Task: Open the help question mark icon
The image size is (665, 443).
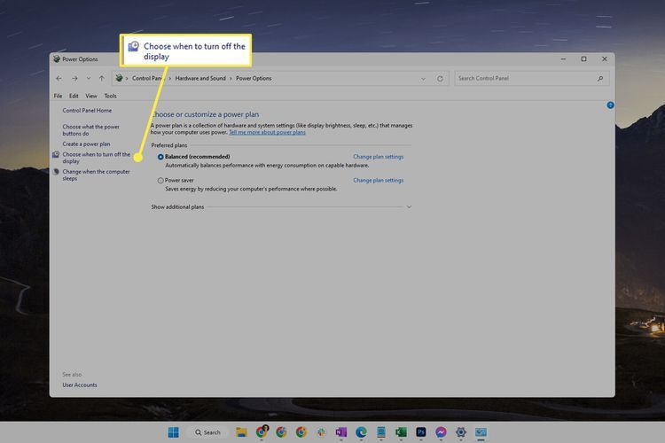Action: coord(610,105)
